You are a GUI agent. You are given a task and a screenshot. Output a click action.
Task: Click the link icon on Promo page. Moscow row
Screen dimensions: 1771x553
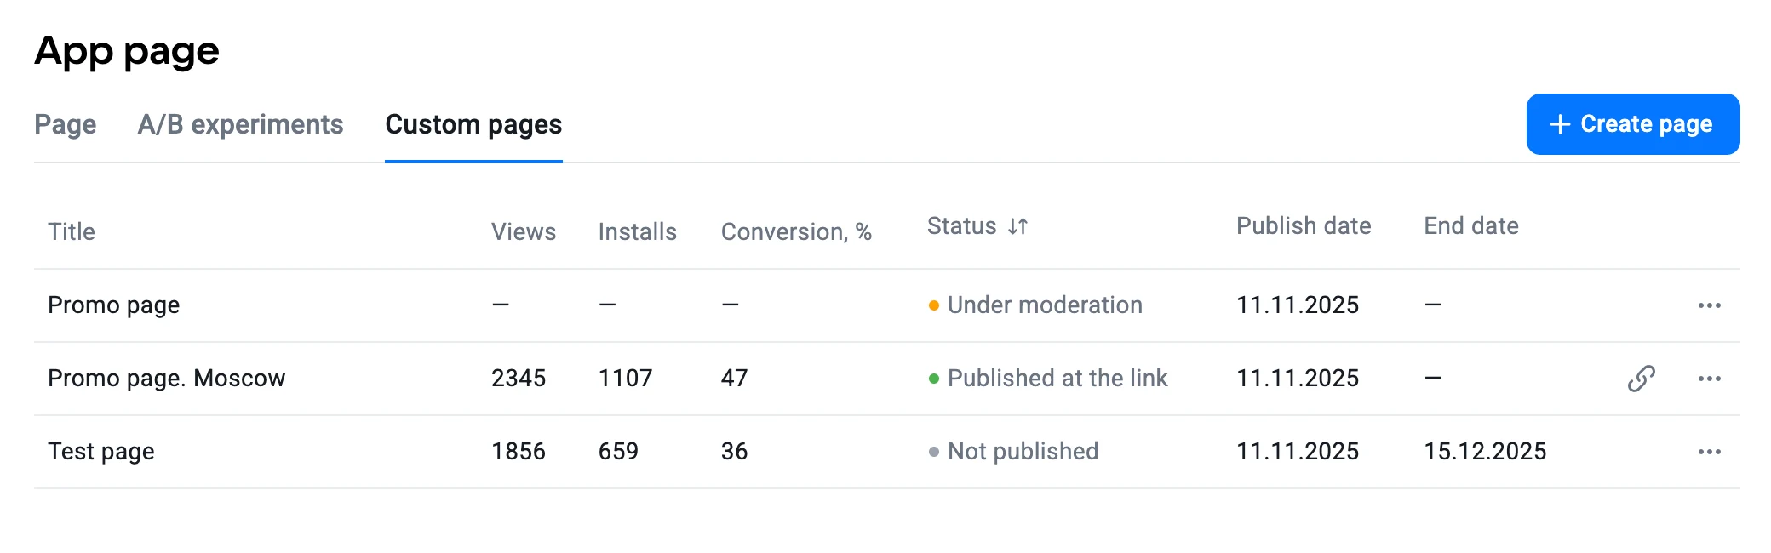coord(1639,378)
